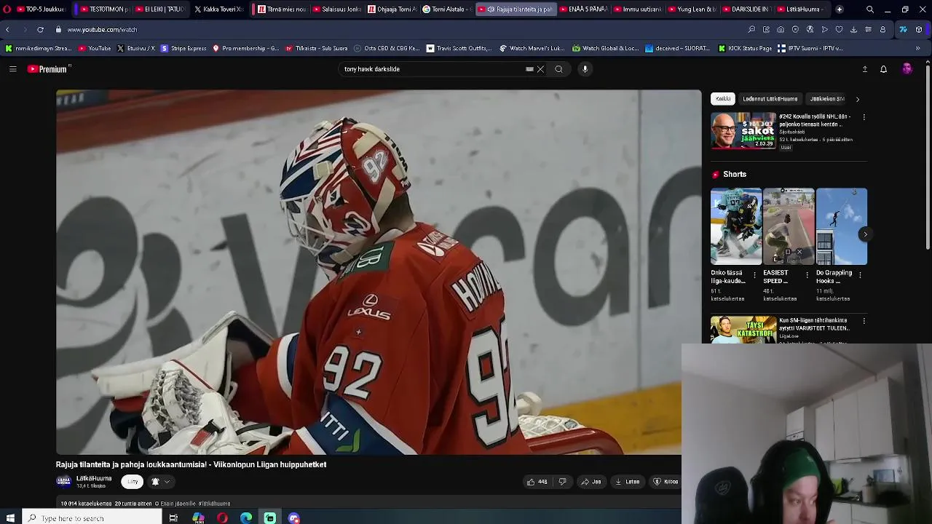
Task: Click the Jaa share button
Action: point(591,482)
